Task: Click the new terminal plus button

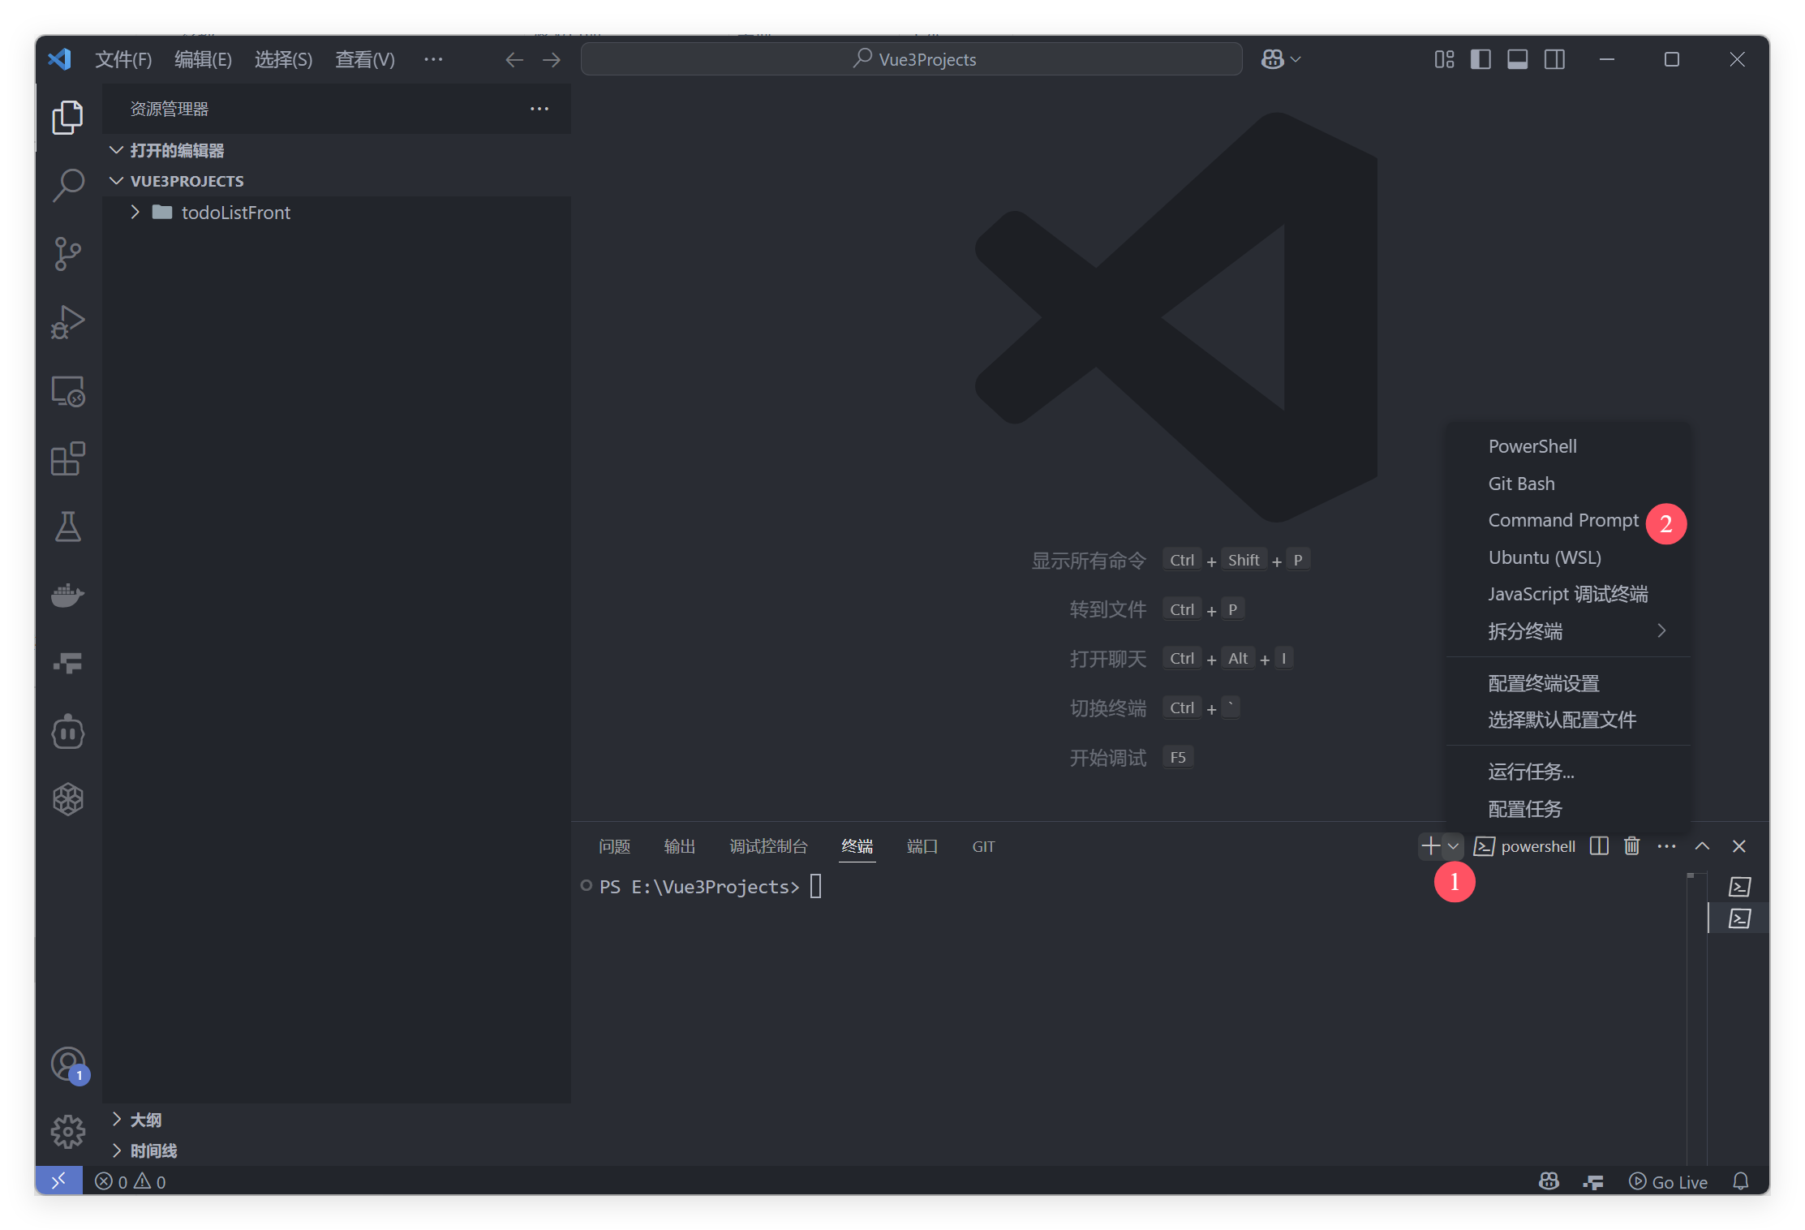Action: (x=1431, y=846)
